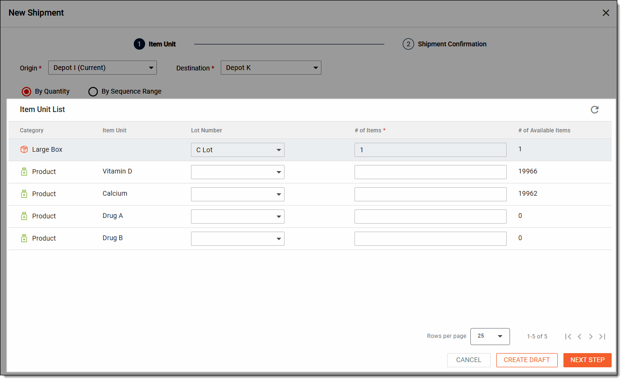Click the refresh icon in Item Unit List

coord(595,110)
